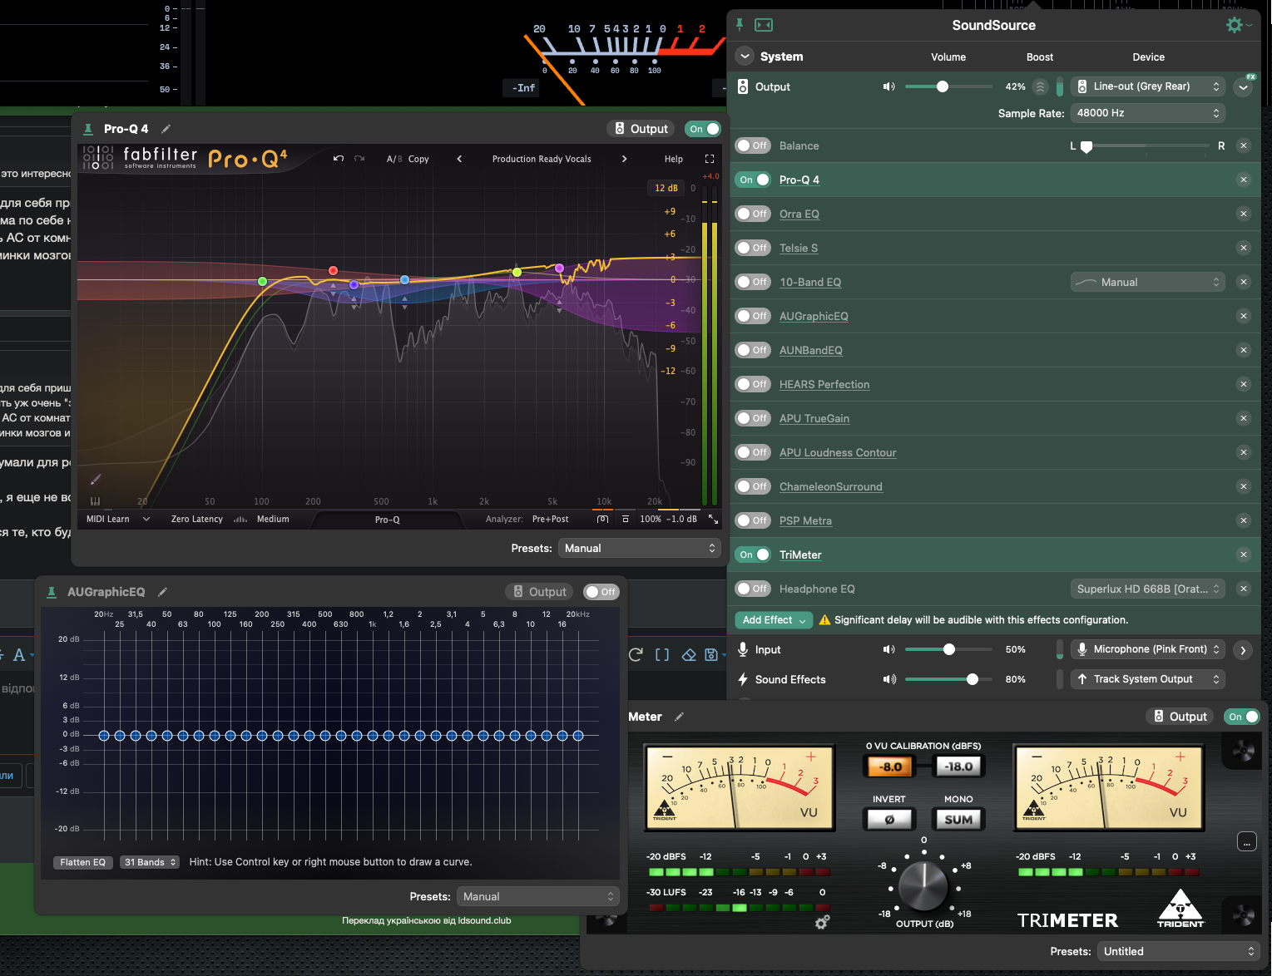Mute the Sound Effects speaker volume icon
The width and height of the screenshot is (1272, 976).
[x=889, y=679]
